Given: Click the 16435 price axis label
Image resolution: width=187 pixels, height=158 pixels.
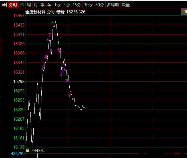Looking at the screenshot, I should [x=19, y=25].
